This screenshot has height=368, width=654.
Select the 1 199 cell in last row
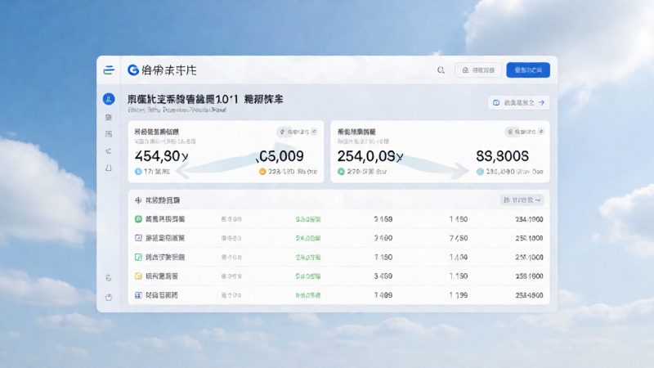459,295
